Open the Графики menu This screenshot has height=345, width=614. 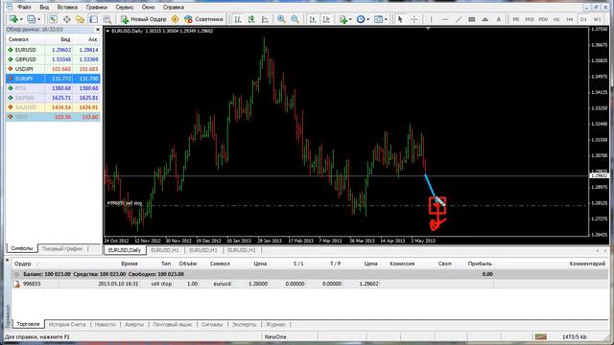click(x=96, y=7)
